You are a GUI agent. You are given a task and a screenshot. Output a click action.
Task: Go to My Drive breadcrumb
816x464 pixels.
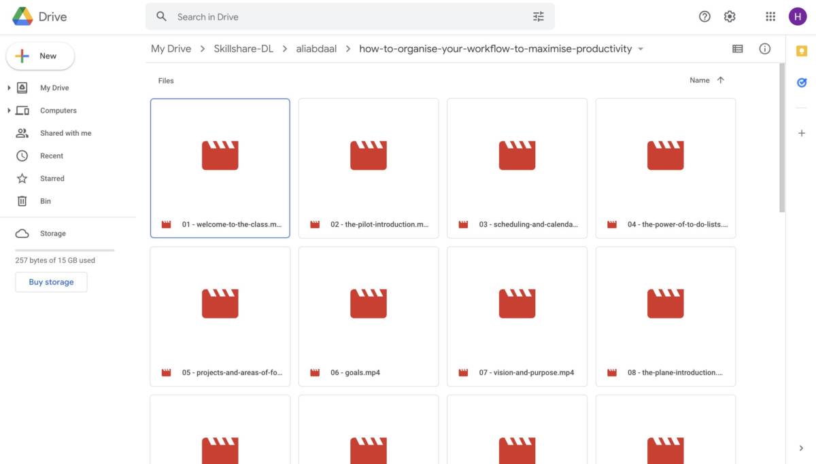171,49
